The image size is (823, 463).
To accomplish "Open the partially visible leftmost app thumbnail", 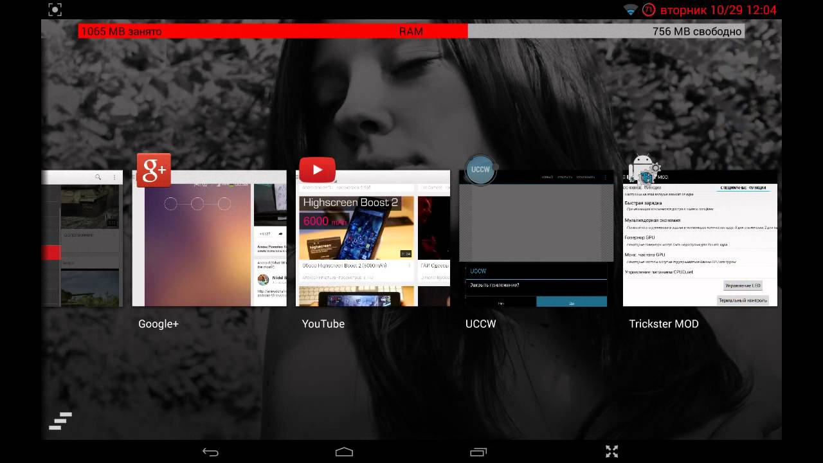I will coord(82,238).
